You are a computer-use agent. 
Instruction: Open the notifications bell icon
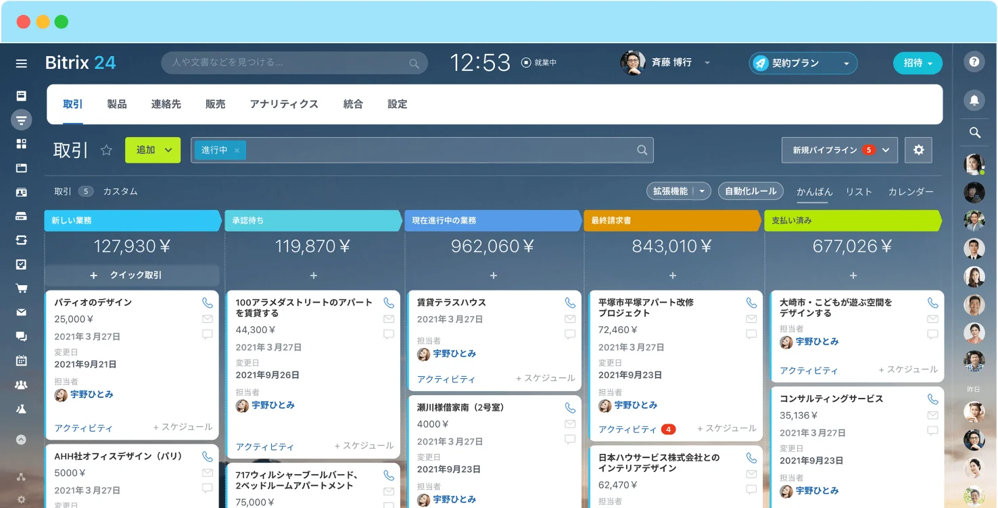(974, 100)
